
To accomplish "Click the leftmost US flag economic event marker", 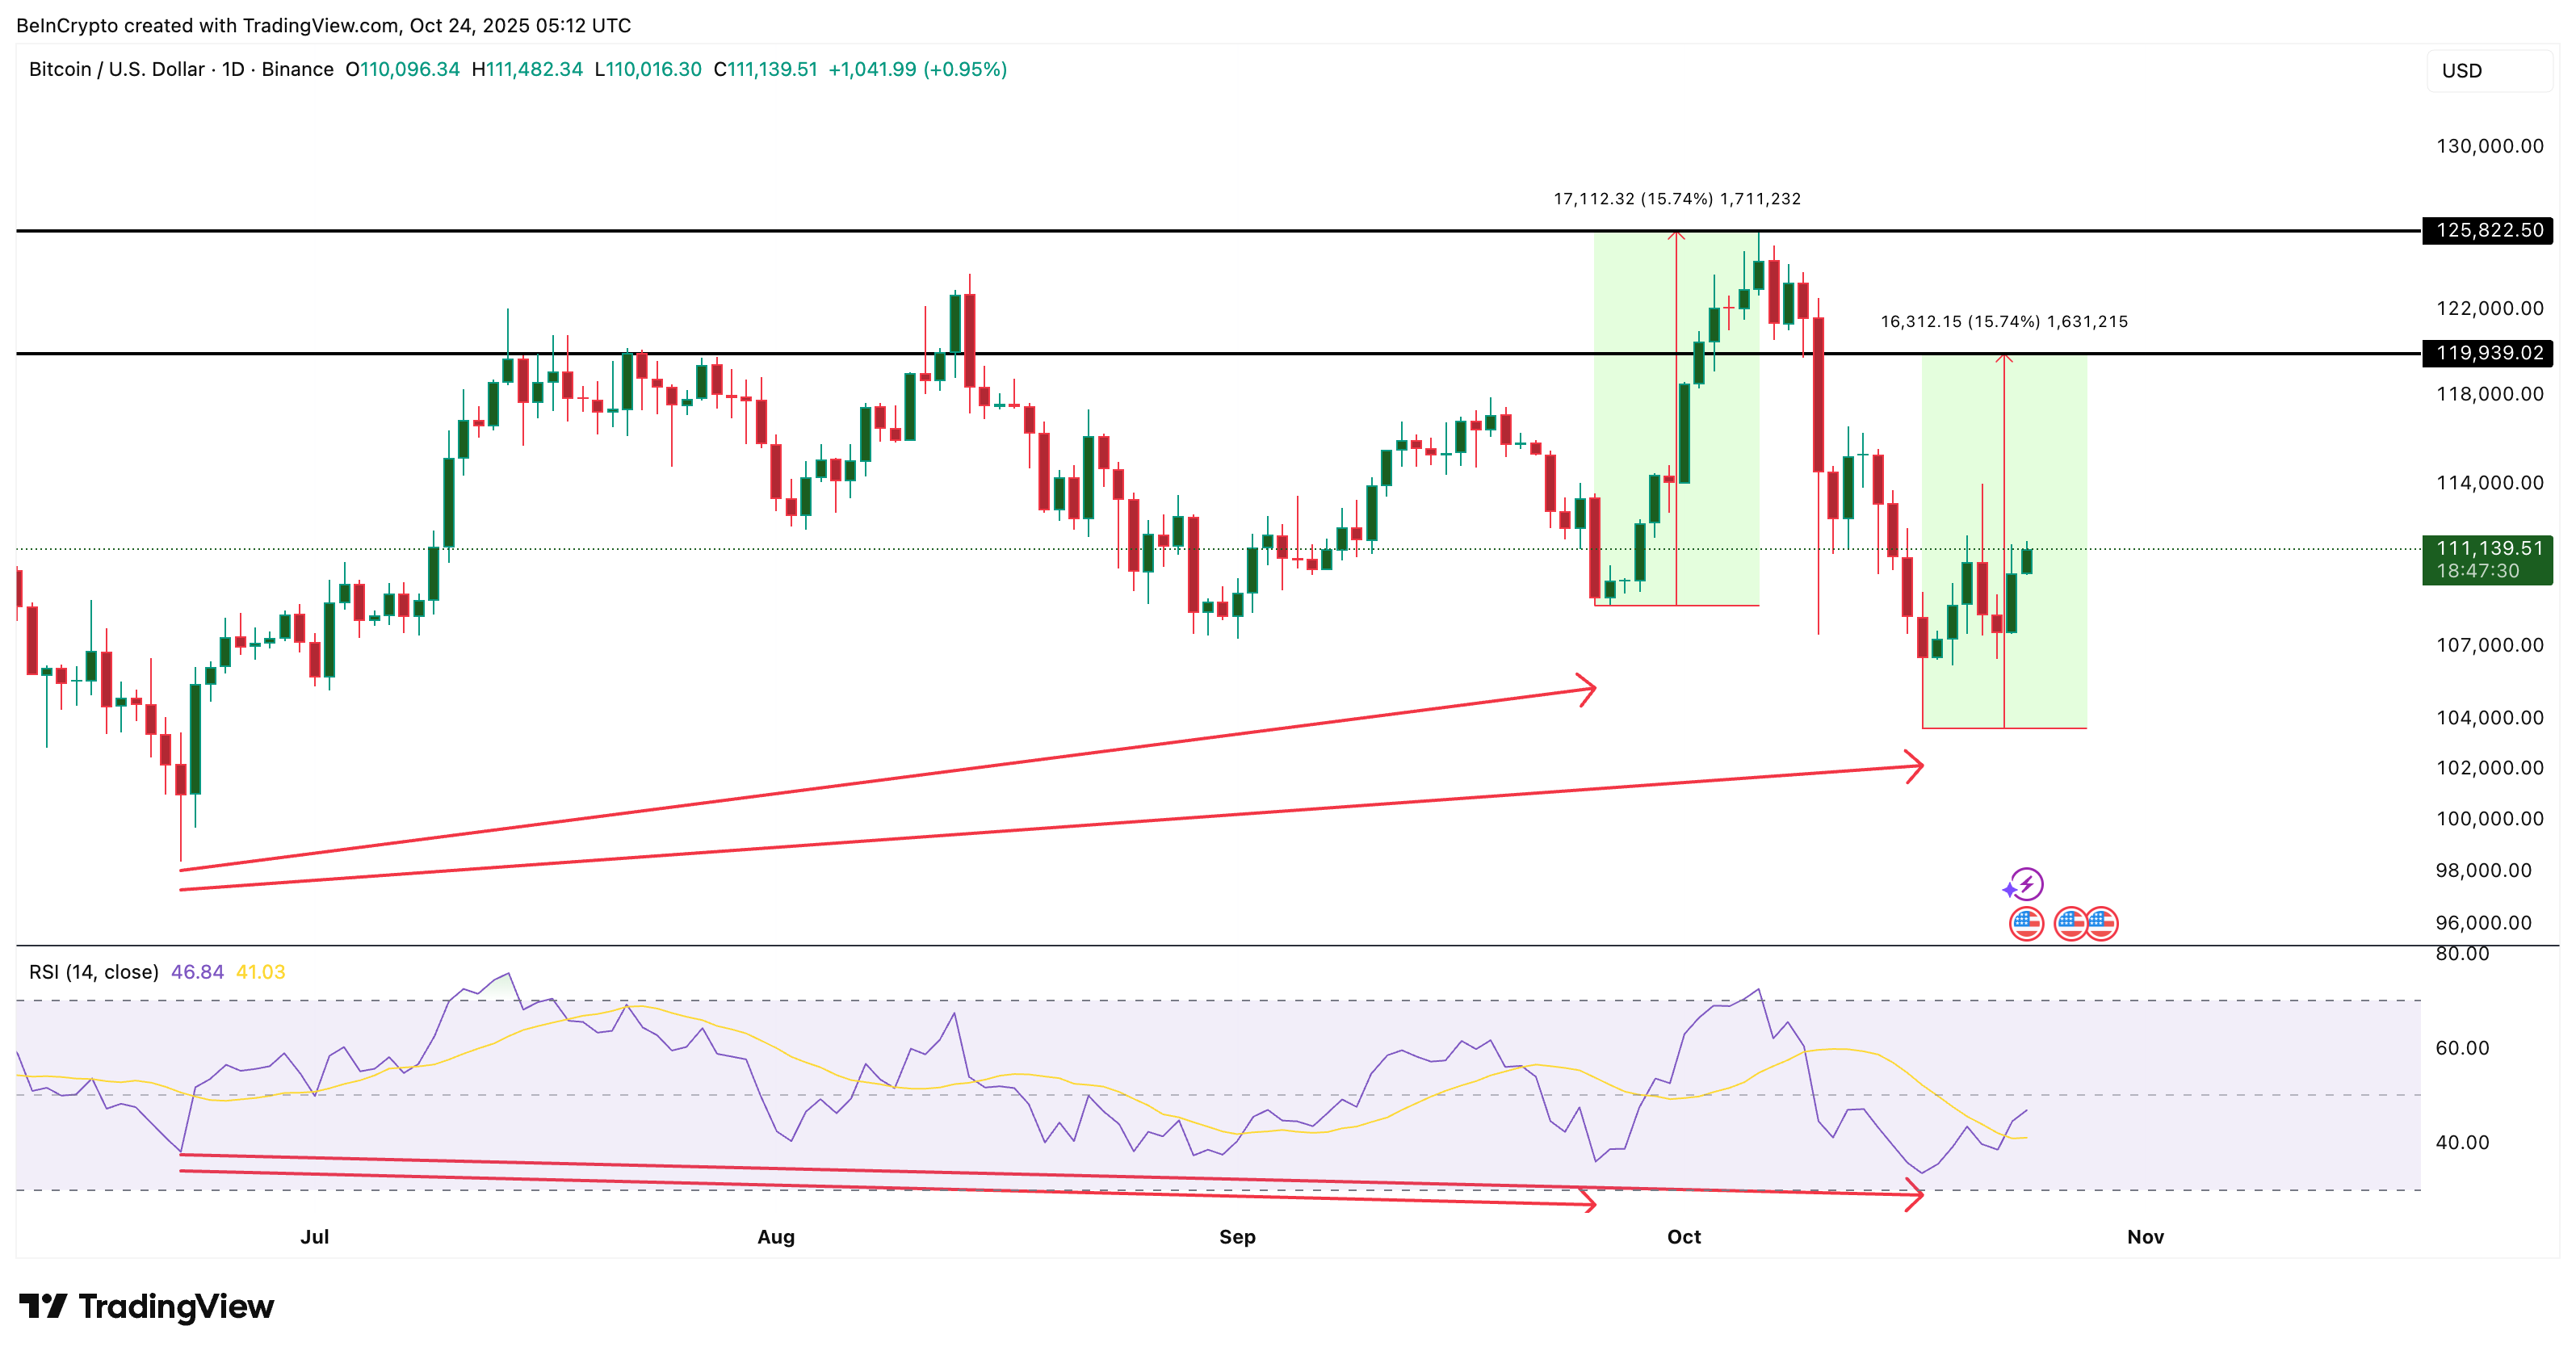I will 2026,923.
